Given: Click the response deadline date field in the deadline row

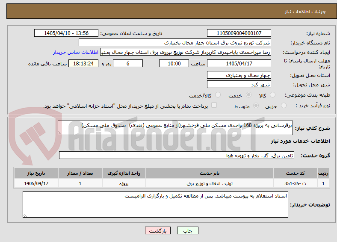Looking at the screenshot, I should [x=239, y=63].
